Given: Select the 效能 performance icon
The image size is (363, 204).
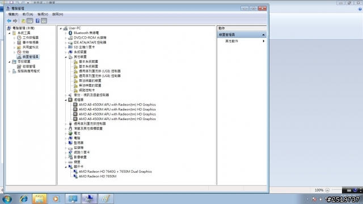Looking at the screenshot, I should [x=19, y=52].
